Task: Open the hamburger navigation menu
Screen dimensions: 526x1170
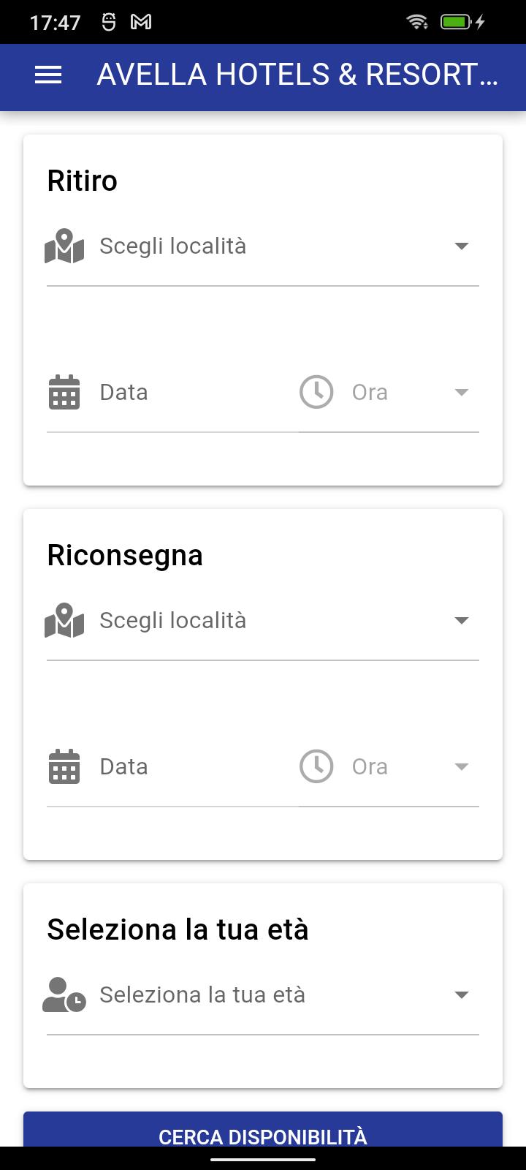Action: pos(48,75)
